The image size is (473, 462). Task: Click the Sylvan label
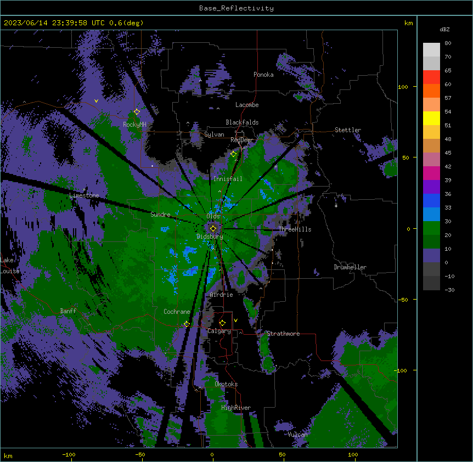click(x=214, y=134)
